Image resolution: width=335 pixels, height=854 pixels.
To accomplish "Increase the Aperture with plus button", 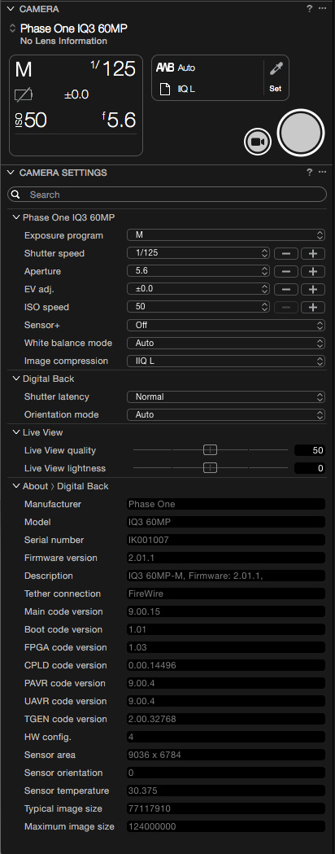I will [x=313, y=271].
